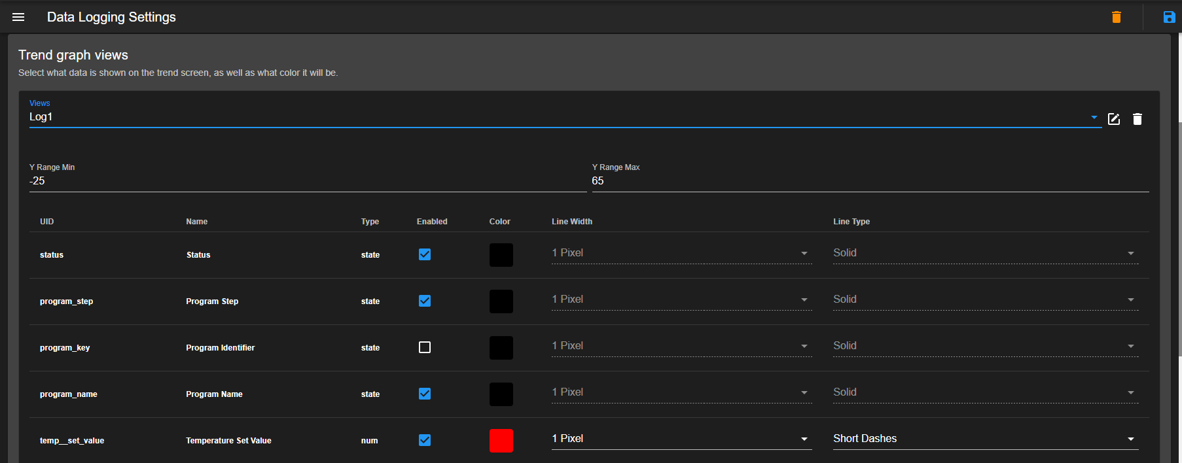
Task: Open Line Type dropdown for Status row
Action: 986,253
